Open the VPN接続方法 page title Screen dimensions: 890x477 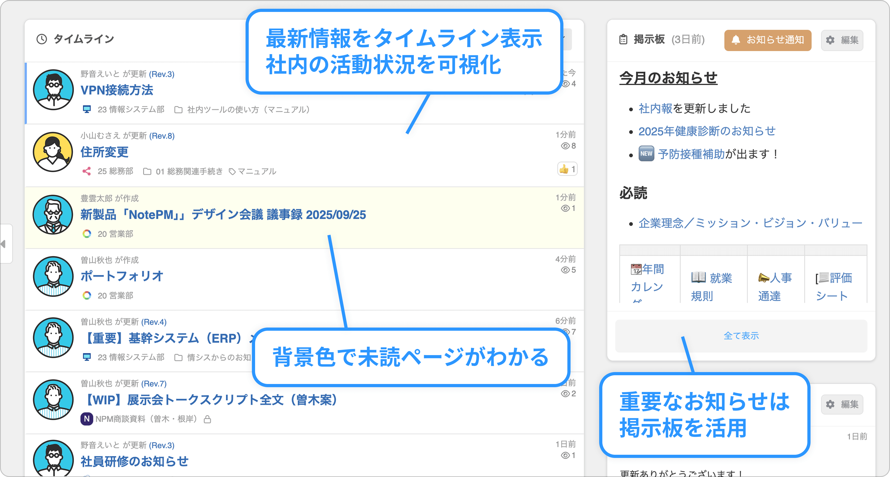pyautogui.click(x=117, y=90)
